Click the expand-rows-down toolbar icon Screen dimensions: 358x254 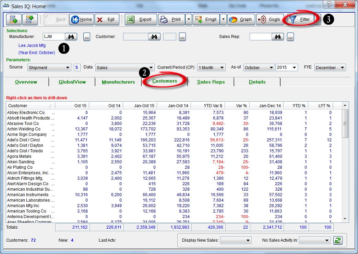[30, 20]
